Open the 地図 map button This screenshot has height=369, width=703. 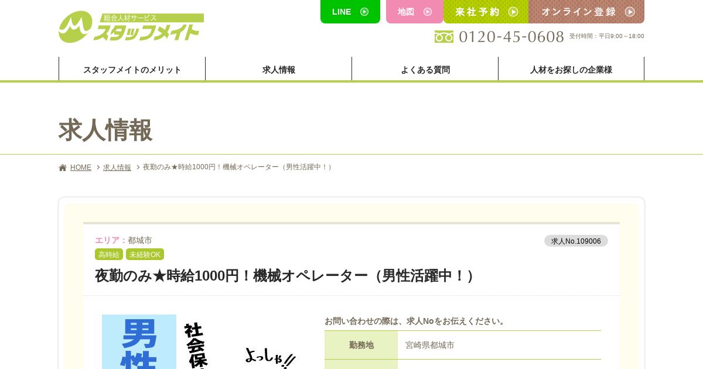tap(415, 12)
